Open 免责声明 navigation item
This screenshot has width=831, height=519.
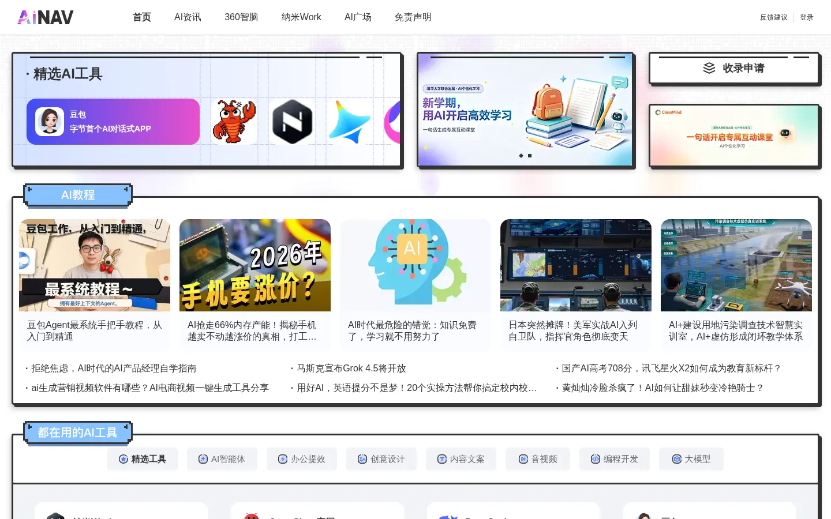(413, 17)
